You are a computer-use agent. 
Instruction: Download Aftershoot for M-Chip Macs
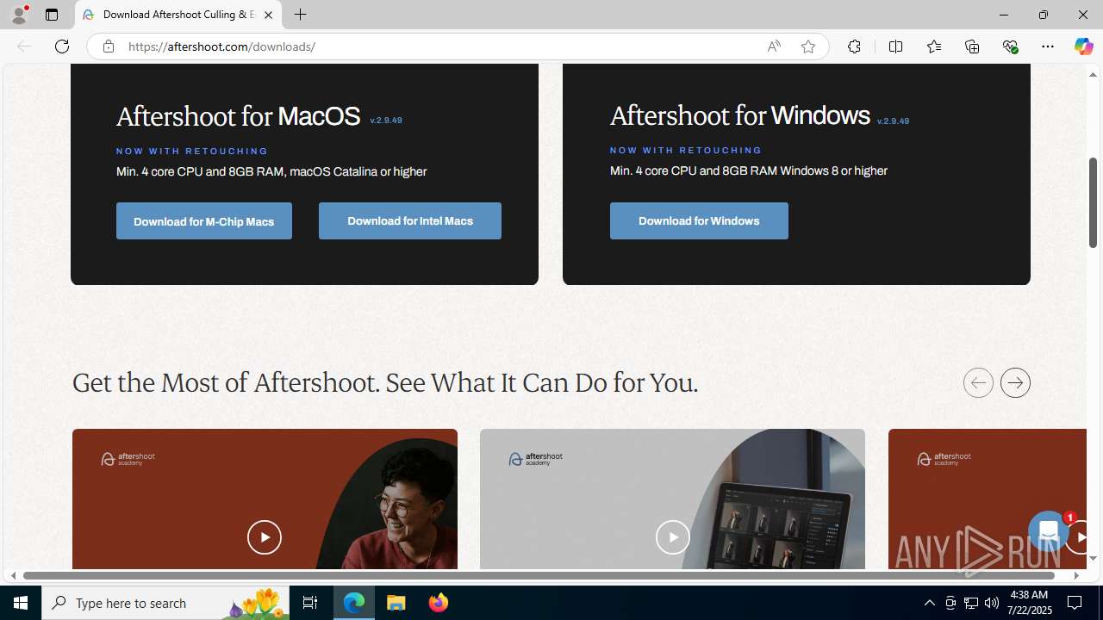(x=204, y=221)
